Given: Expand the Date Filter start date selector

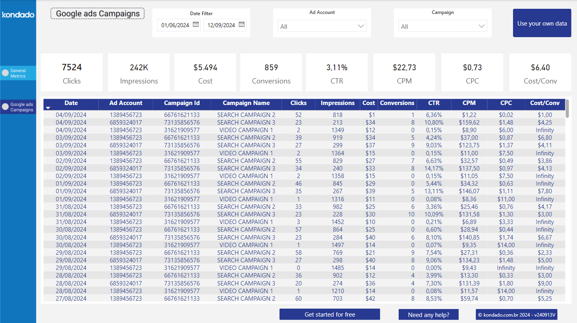Looking at the screenshot, I should point(196,24).
